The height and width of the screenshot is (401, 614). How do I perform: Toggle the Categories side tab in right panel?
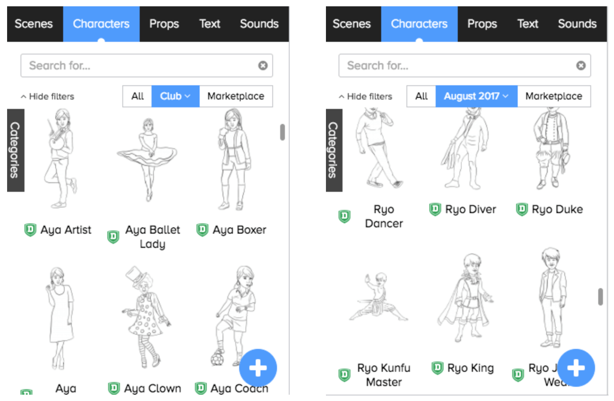(x=334, y=150)
